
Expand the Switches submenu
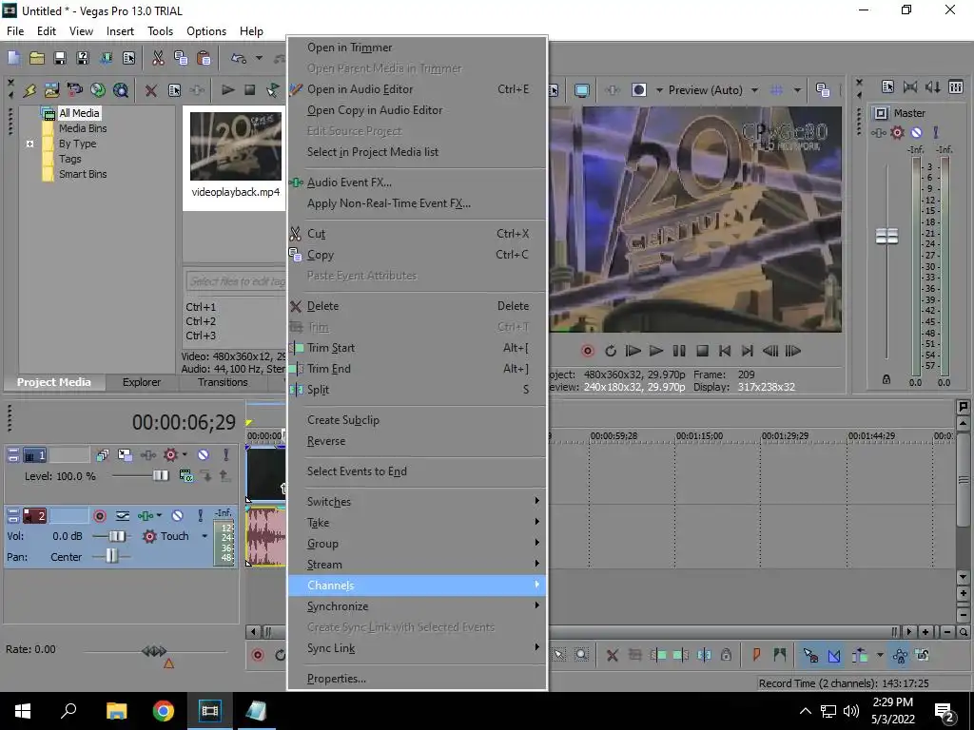[417, 502]
